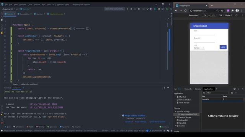Click Update all in plugin notification
245x137 pixels.
click(129, 122)
